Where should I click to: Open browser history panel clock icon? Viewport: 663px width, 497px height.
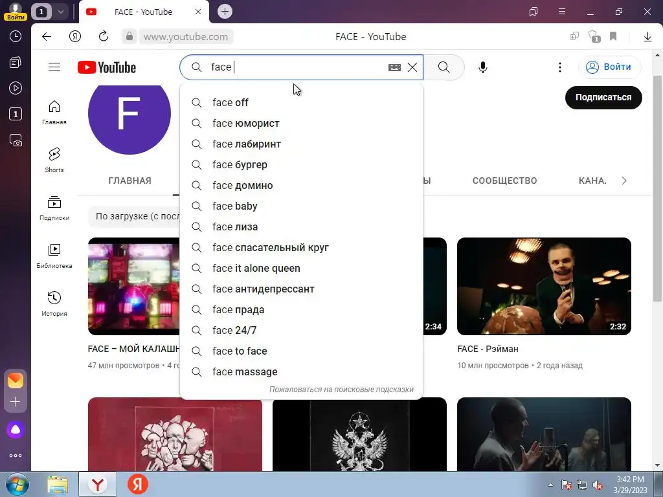coord(16,36)
